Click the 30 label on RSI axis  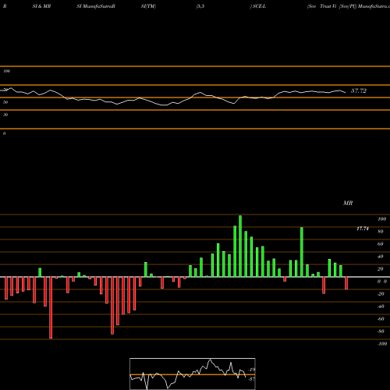[5, 115]
